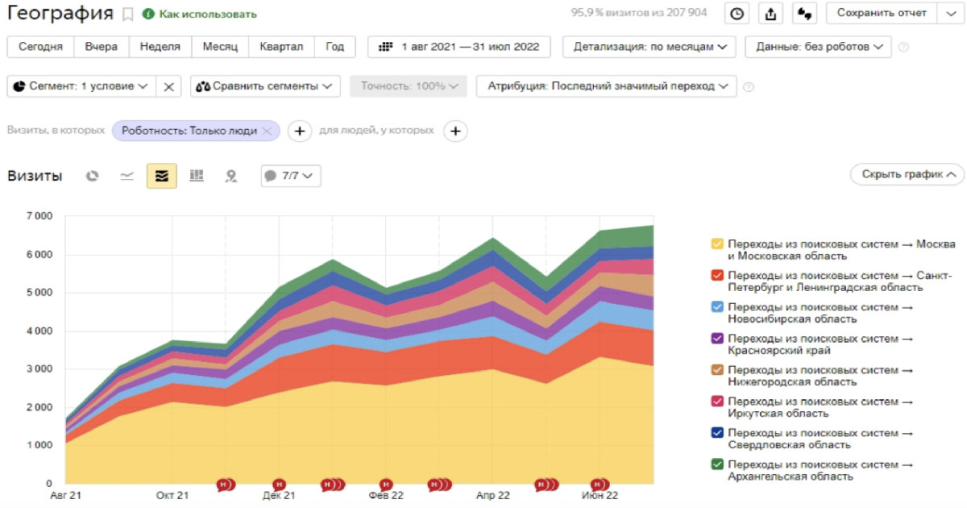The width and height of the screenshot is (967, 508).
Task: Remove the Роботность: Только люди filter chip
Action: [268, 131]
